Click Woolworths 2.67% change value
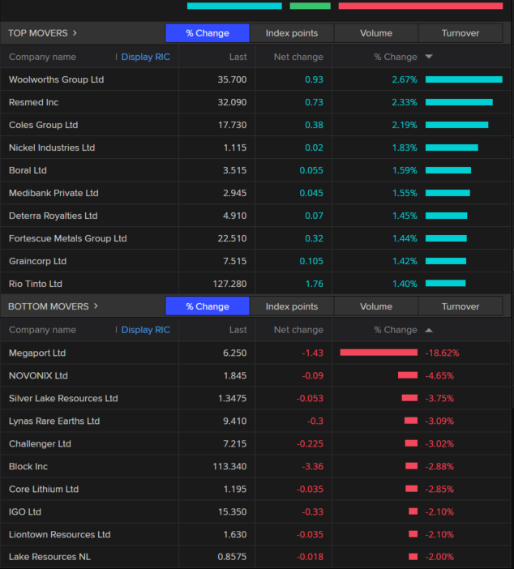The image size is (514, 569). click(405, 79)
